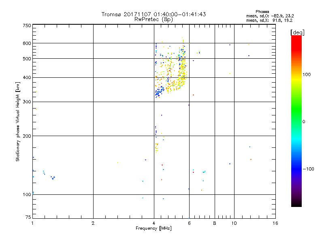The height and width of the screenshot is (243, 324).
Task: Click the 'mean, sd,O: -82.9, 23.2' line
Action: click(x=270, y=16)
